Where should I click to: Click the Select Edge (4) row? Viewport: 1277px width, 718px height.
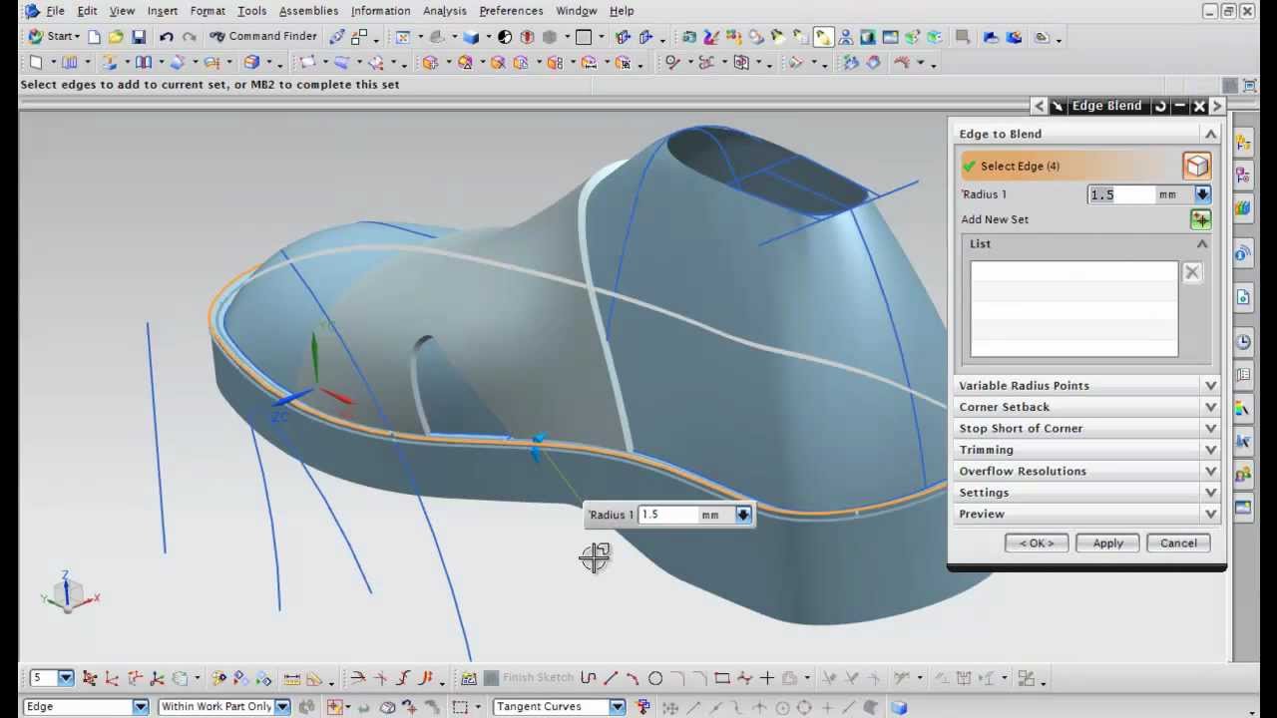[x=1070, y=167]
